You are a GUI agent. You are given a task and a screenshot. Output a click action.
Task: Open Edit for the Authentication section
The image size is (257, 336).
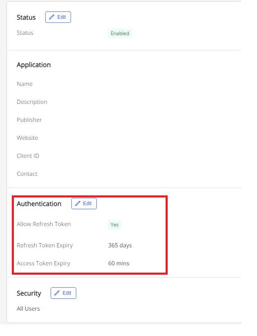[x=84, y=204]
